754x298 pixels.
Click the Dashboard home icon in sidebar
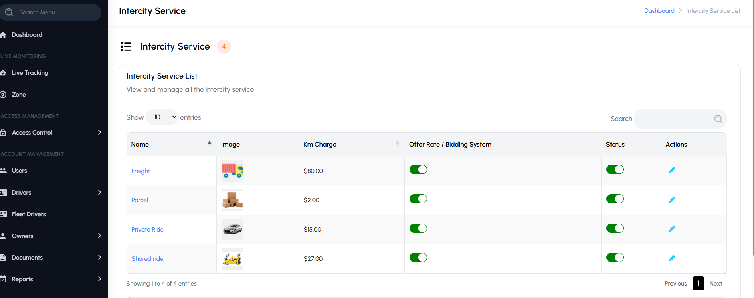[3, 35]
